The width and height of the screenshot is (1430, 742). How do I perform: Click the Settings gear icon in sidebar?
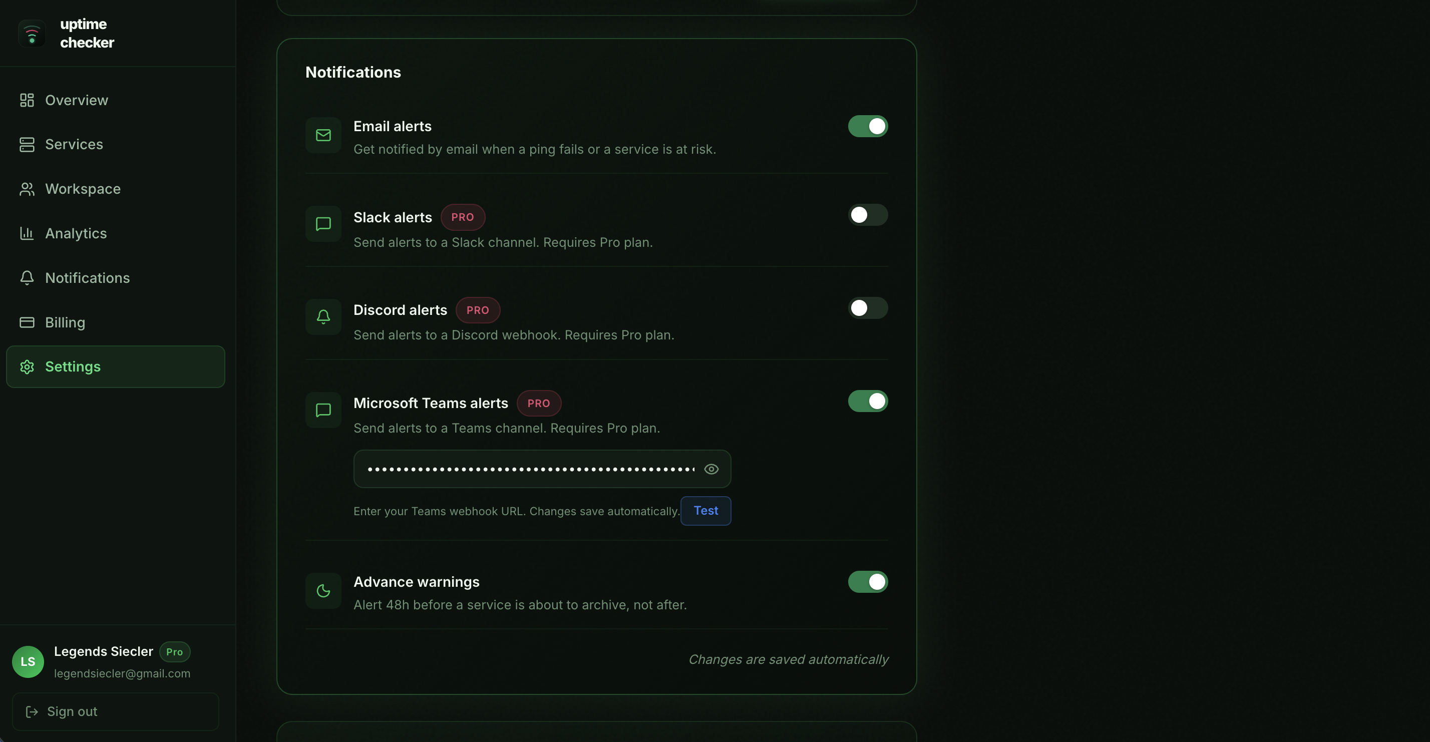[27, 366]
